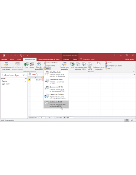This screenshot has width=136, height=175.
Task: Click the (Nuevo) cell
Action: pos(37,80)
